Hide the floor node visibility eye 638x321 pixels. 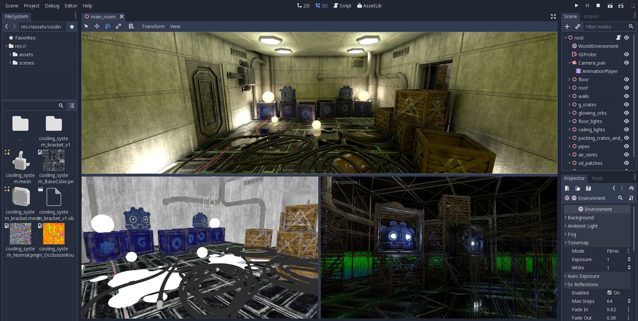[x=627, y=79]
